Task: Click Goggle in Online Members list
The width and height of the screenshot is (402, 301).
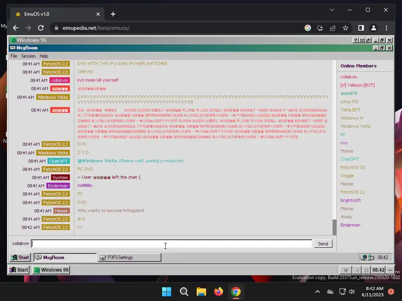Action: click(x=347, y=176)
